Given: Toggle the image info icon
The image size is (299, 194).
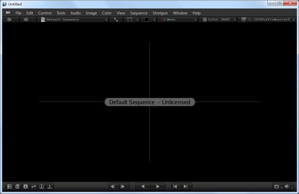Looking at the screenshot, I should tap(26, 186).
